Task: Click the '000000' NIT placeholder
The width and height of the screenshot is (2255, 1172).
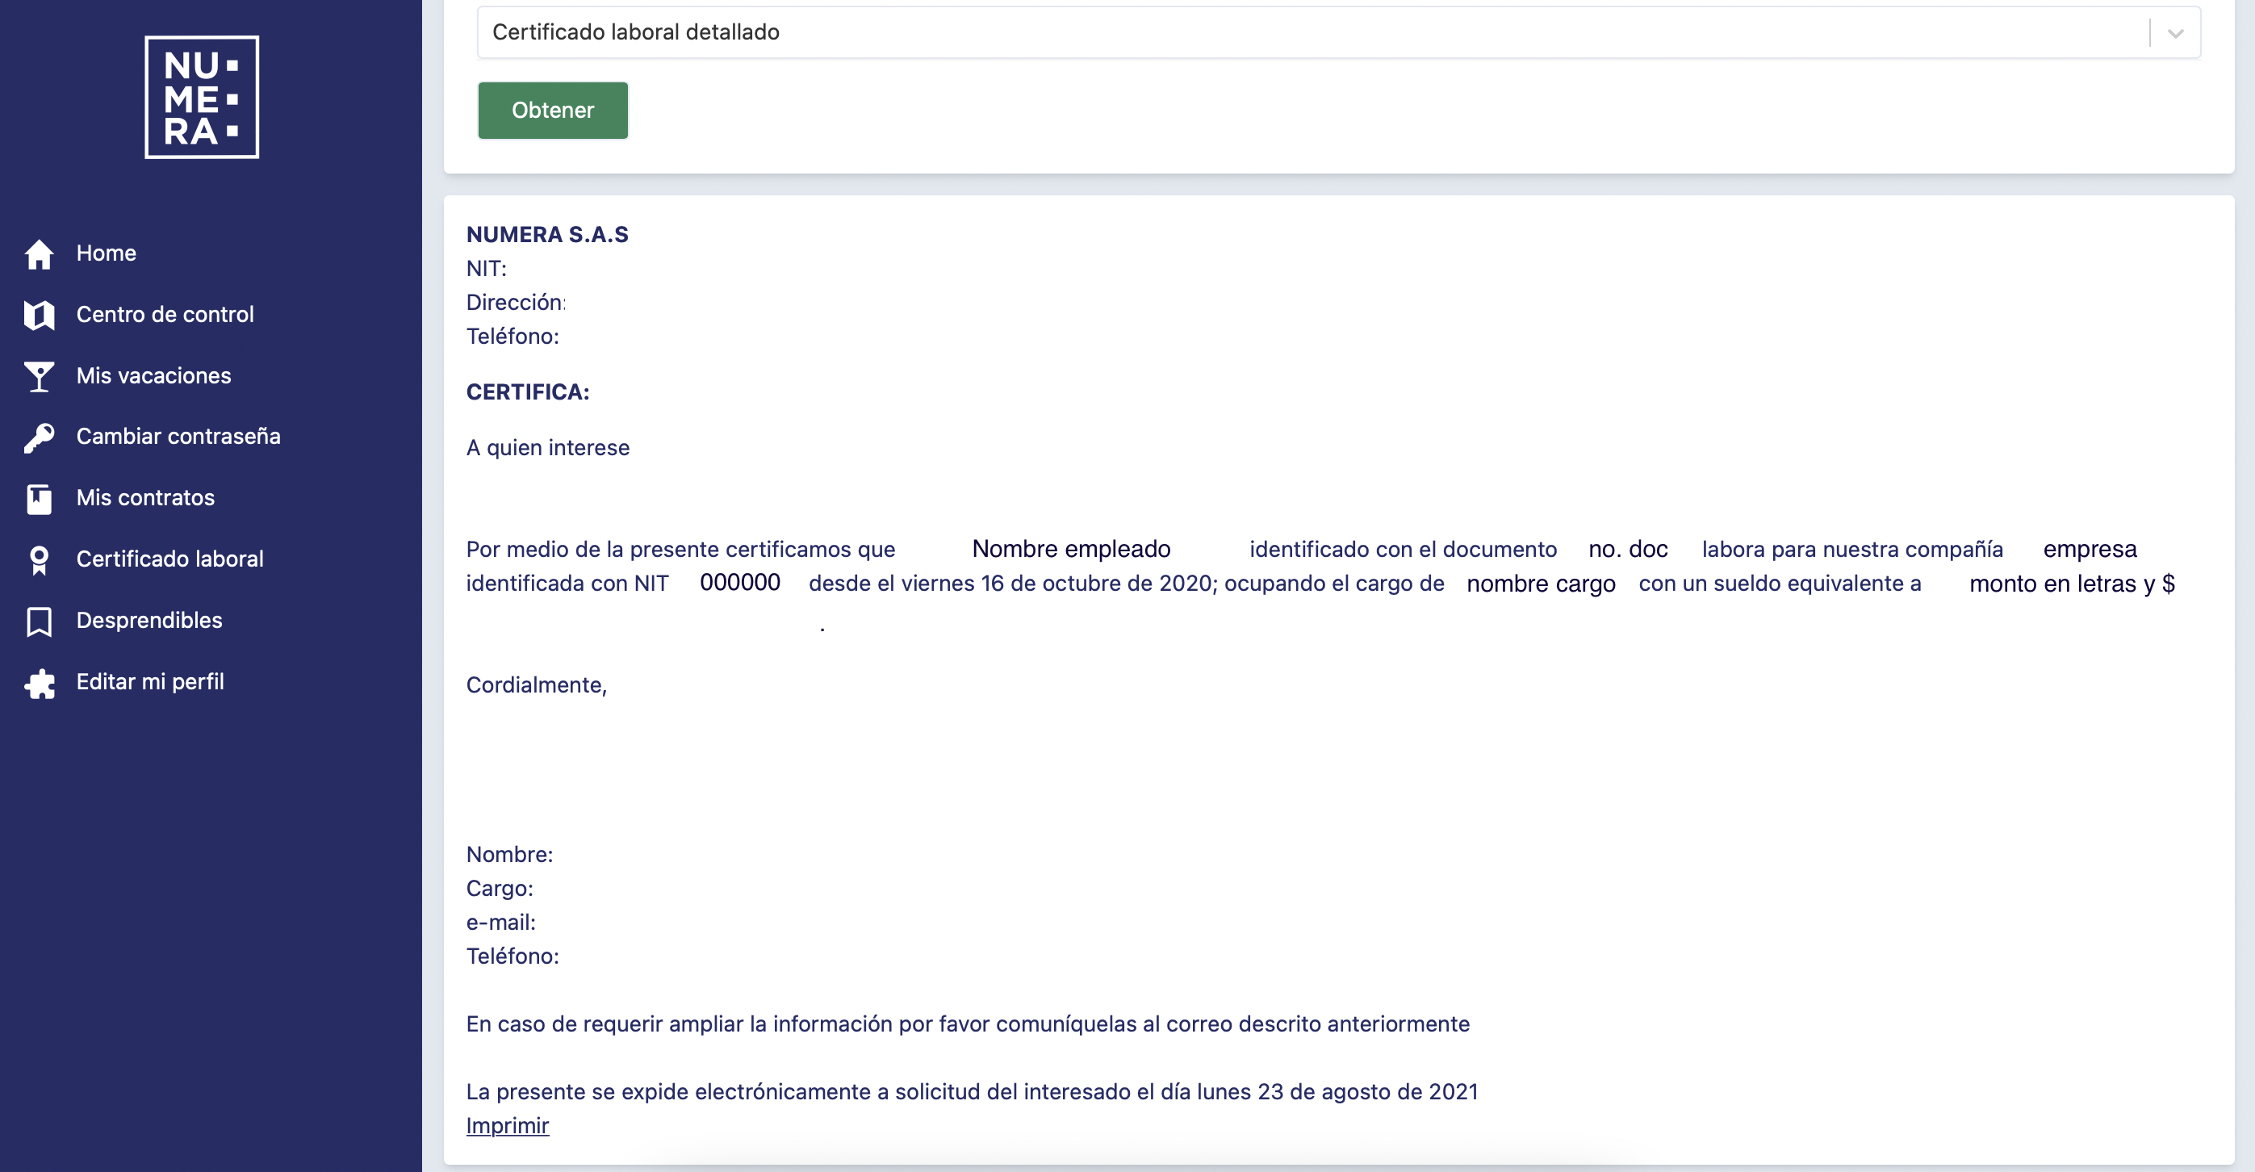Action: 740,582
